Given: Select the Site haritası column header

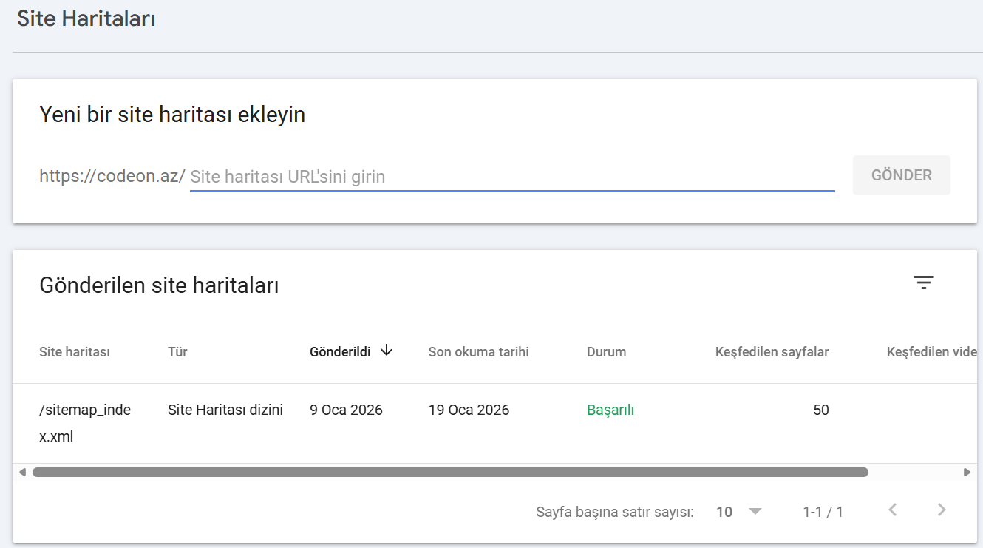Looking at the screenshot, I should [73, 351].
